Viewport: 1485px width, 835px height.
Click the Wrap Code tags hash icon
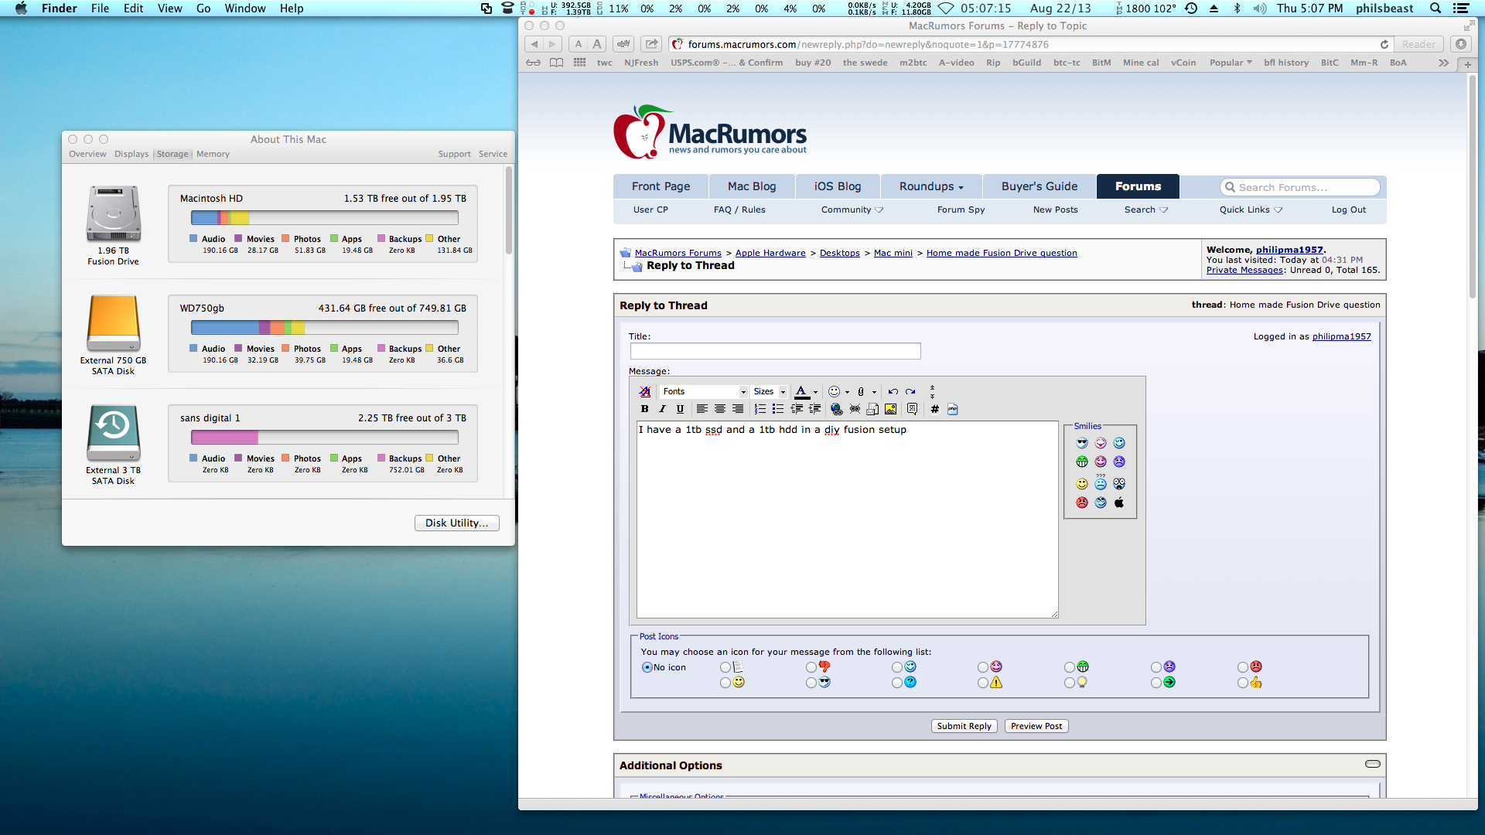click(934, 409)
